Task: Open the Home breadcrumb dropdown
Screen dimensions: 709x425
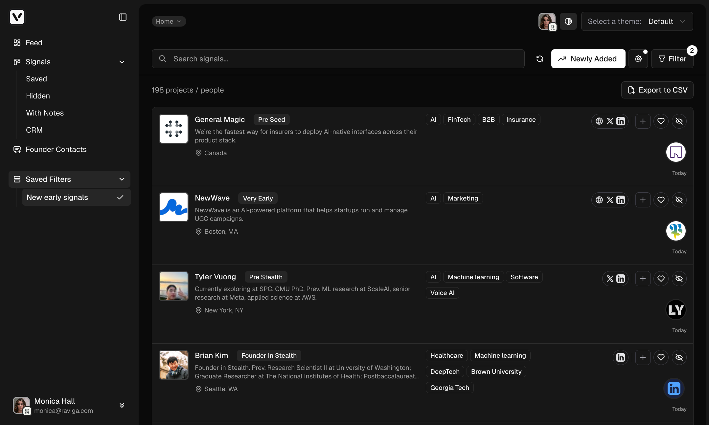Action: [169, 21]
